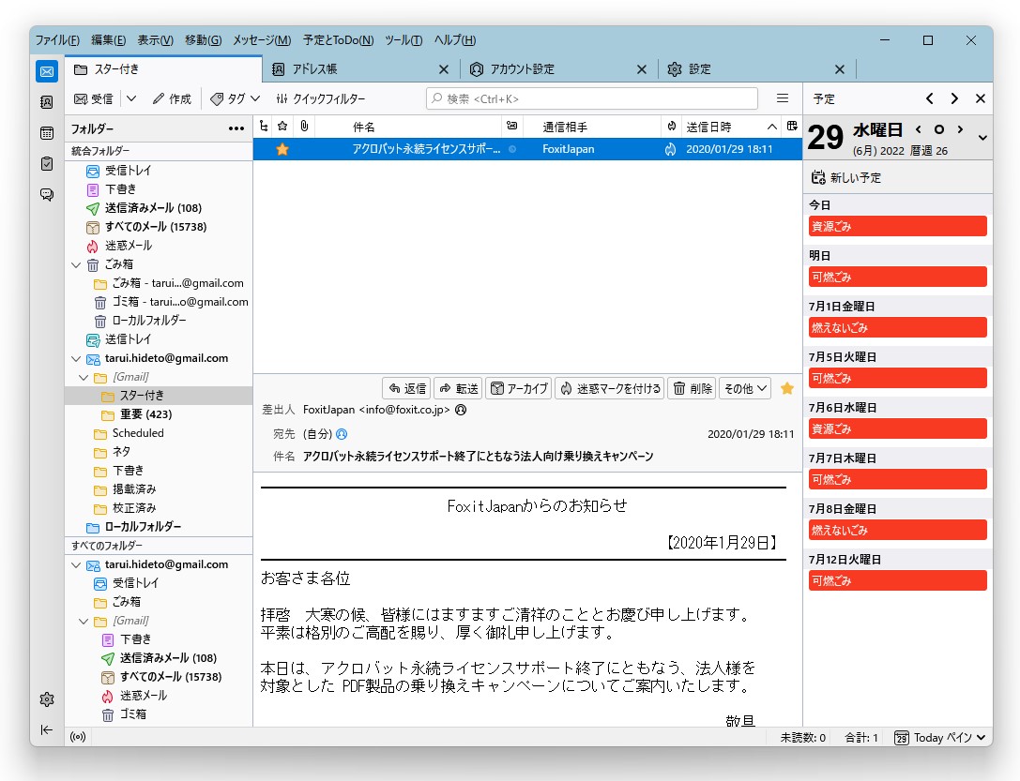
Task: Close the 予定 Today pane
Action: coord(981,98)
